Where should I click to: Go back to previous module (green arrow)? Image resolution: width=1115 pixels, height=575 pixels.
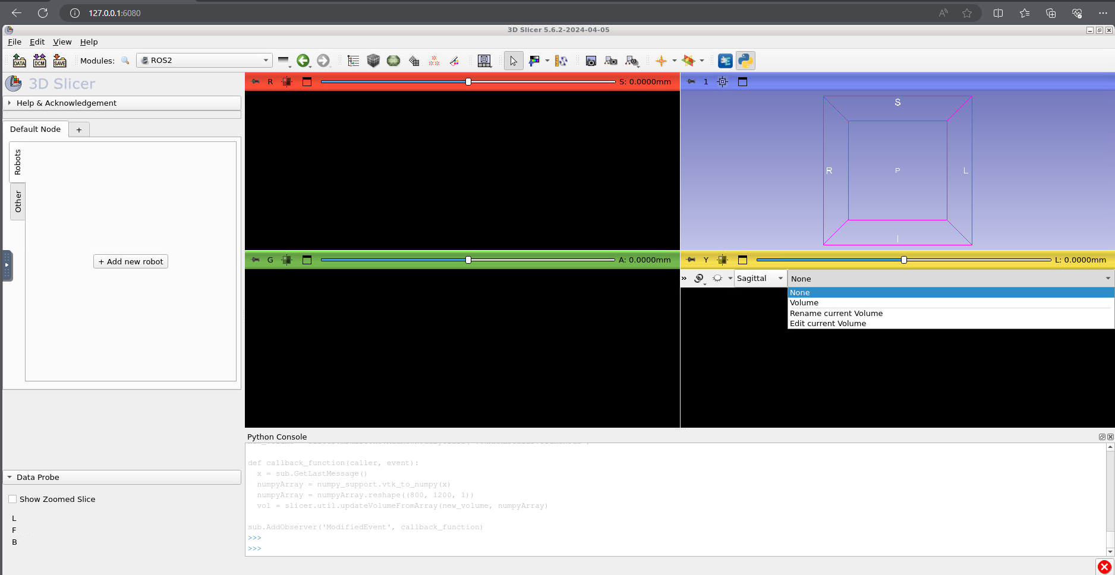[303, 61]
